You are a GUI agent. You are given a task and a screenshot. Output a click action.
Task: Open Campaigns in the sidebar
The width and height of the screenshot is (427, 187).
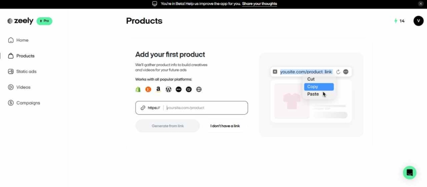point(28,103)
